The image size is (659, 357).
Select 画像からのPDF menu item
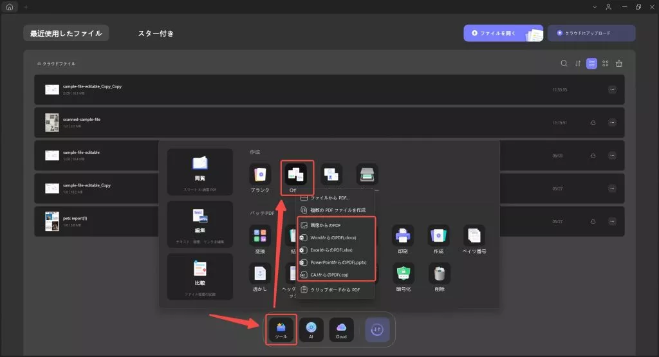pos(335,226)
